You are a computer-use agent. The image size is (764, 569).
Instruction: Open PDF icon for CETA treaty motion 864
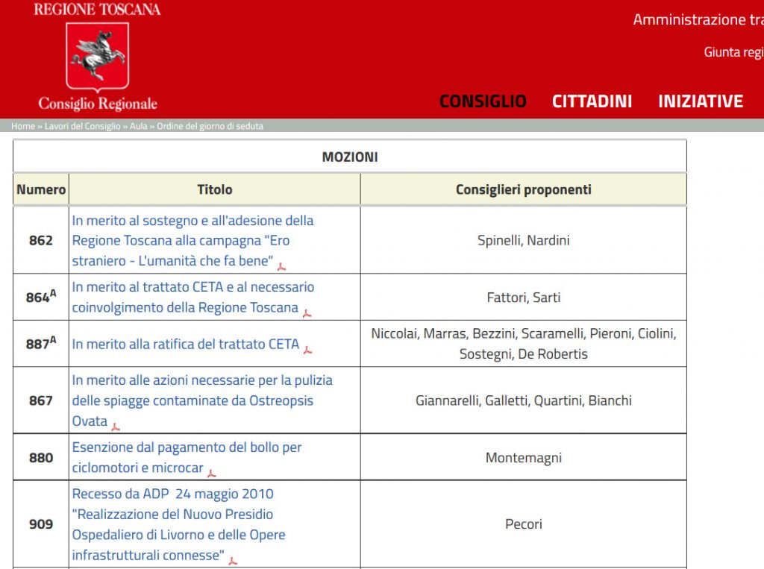click(x=307, y=312)
